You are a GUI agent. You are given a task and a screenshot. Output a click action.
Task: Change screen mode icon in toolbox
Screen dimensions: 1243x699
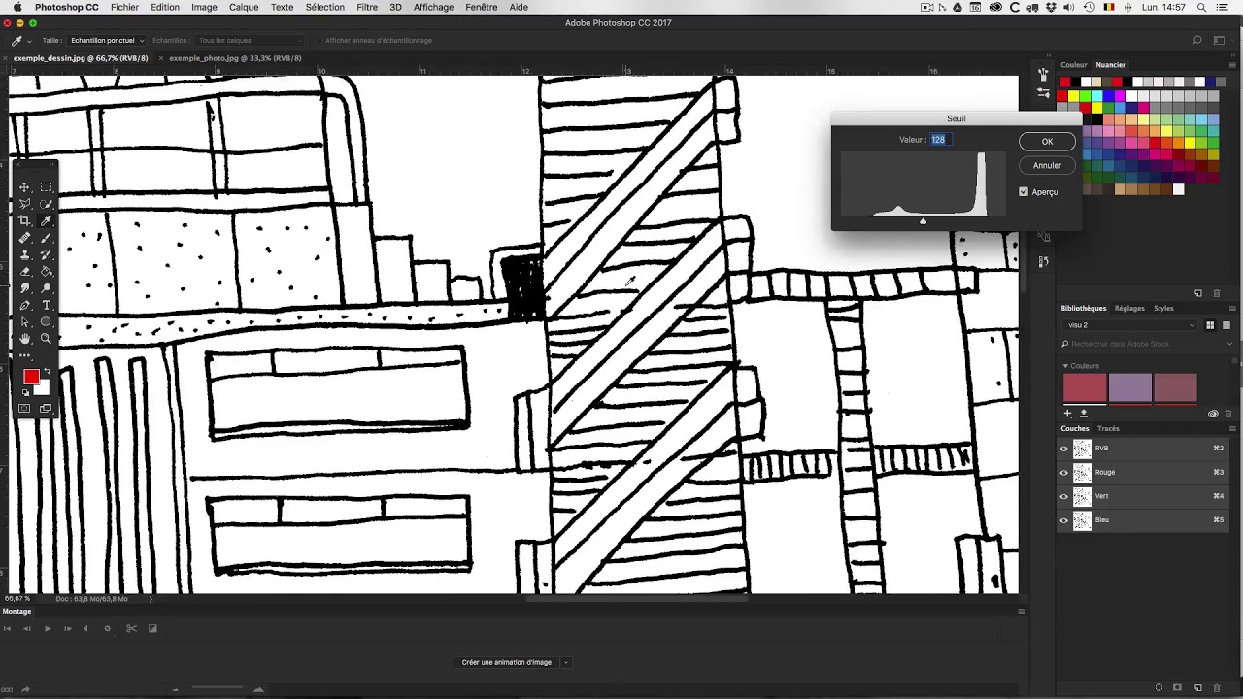(x=46, y=409)
